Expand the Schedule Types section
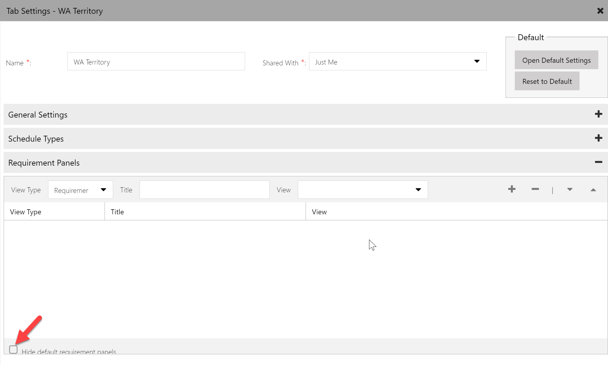 pos(599,138)
